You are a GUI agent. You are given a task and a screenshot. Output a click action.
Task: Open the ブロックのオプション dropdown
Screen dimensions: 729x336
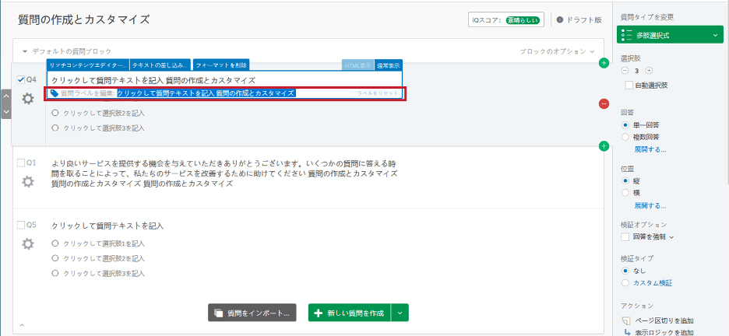pos(557,51)
